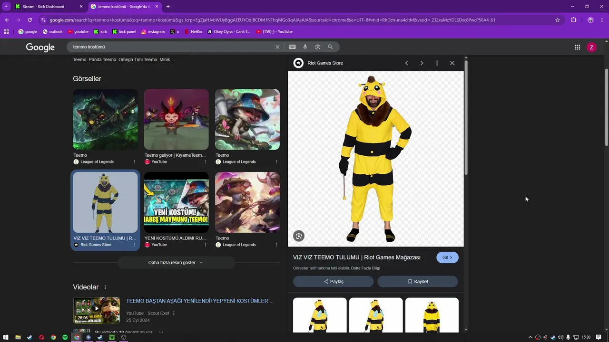
Task: Open the Chrome apps bookmarks grid icon
Action: (6, 32)
